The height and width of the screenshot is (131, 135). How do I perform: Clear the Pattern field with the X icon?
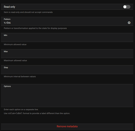pos(129,23)
